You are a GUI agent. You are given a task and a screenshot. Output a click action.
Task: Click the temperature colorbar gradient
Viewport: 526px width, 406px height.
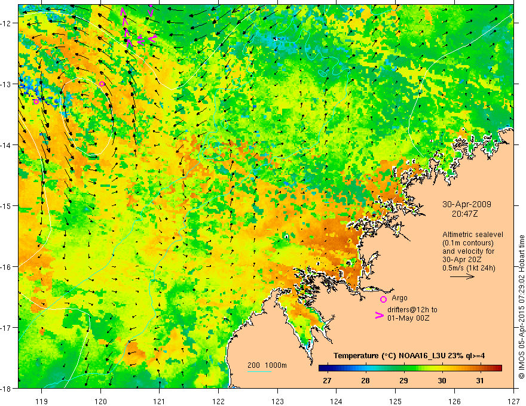tap(410, 368)
